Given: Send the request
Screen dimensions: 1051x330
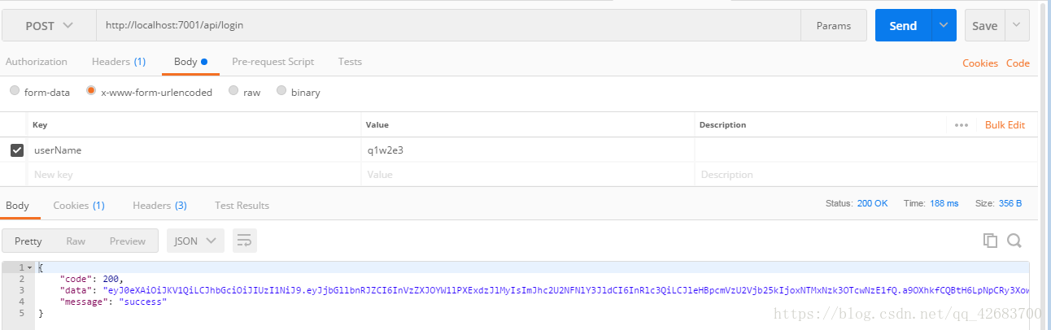Looking at the screenshot, I should [903, 25].
